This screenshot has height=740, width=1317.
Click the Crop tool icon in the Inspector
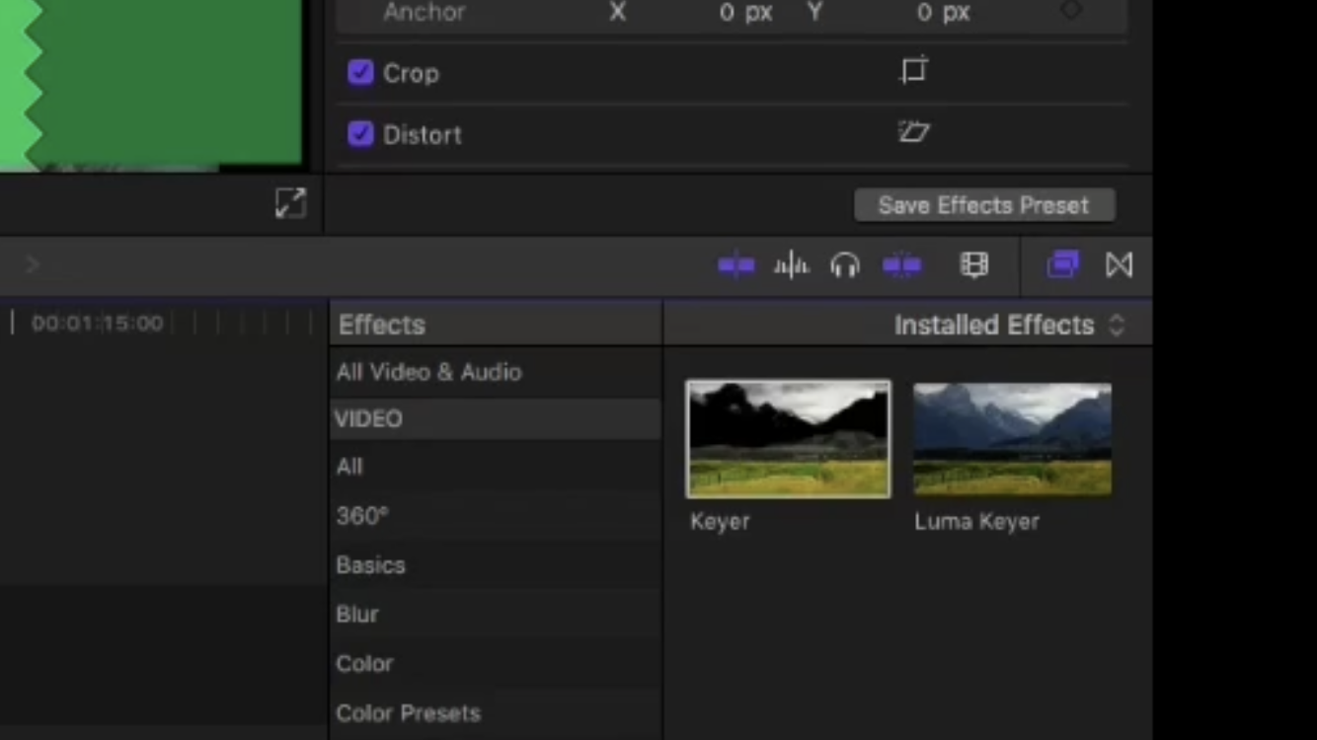pos(913,70)
